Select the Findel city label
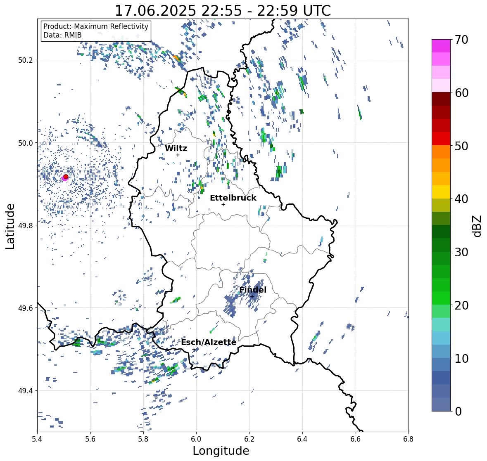The height and width of the screenshot is (461, 487). [253, 290]
